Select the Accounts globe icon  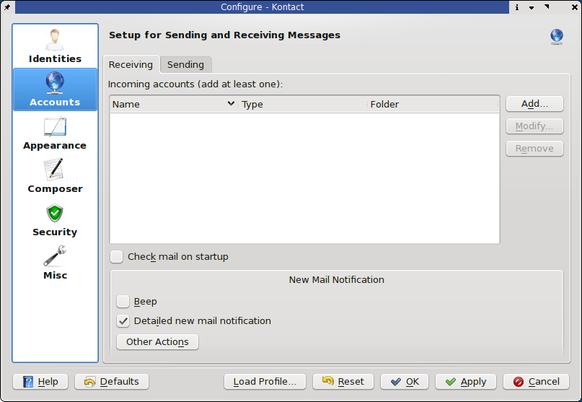click(x=55, y=82)
